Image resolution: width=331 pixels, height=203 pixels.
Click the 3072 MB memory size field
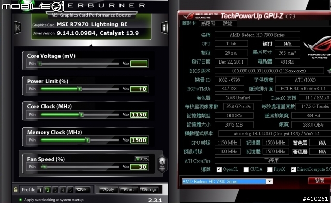pos(234,124)
